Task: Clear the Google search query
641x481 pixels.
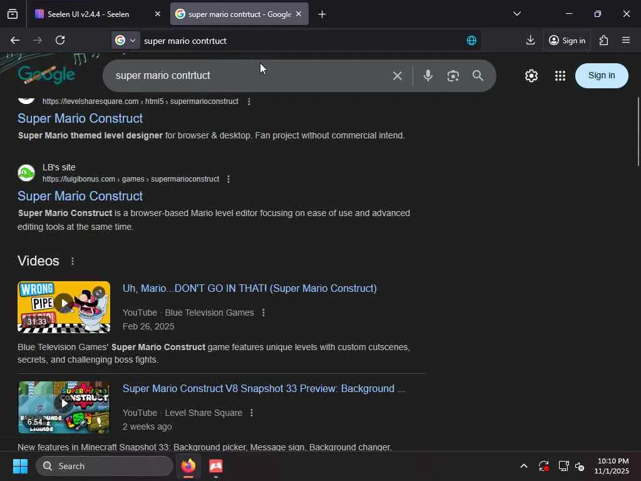Action: coord(397,76)
